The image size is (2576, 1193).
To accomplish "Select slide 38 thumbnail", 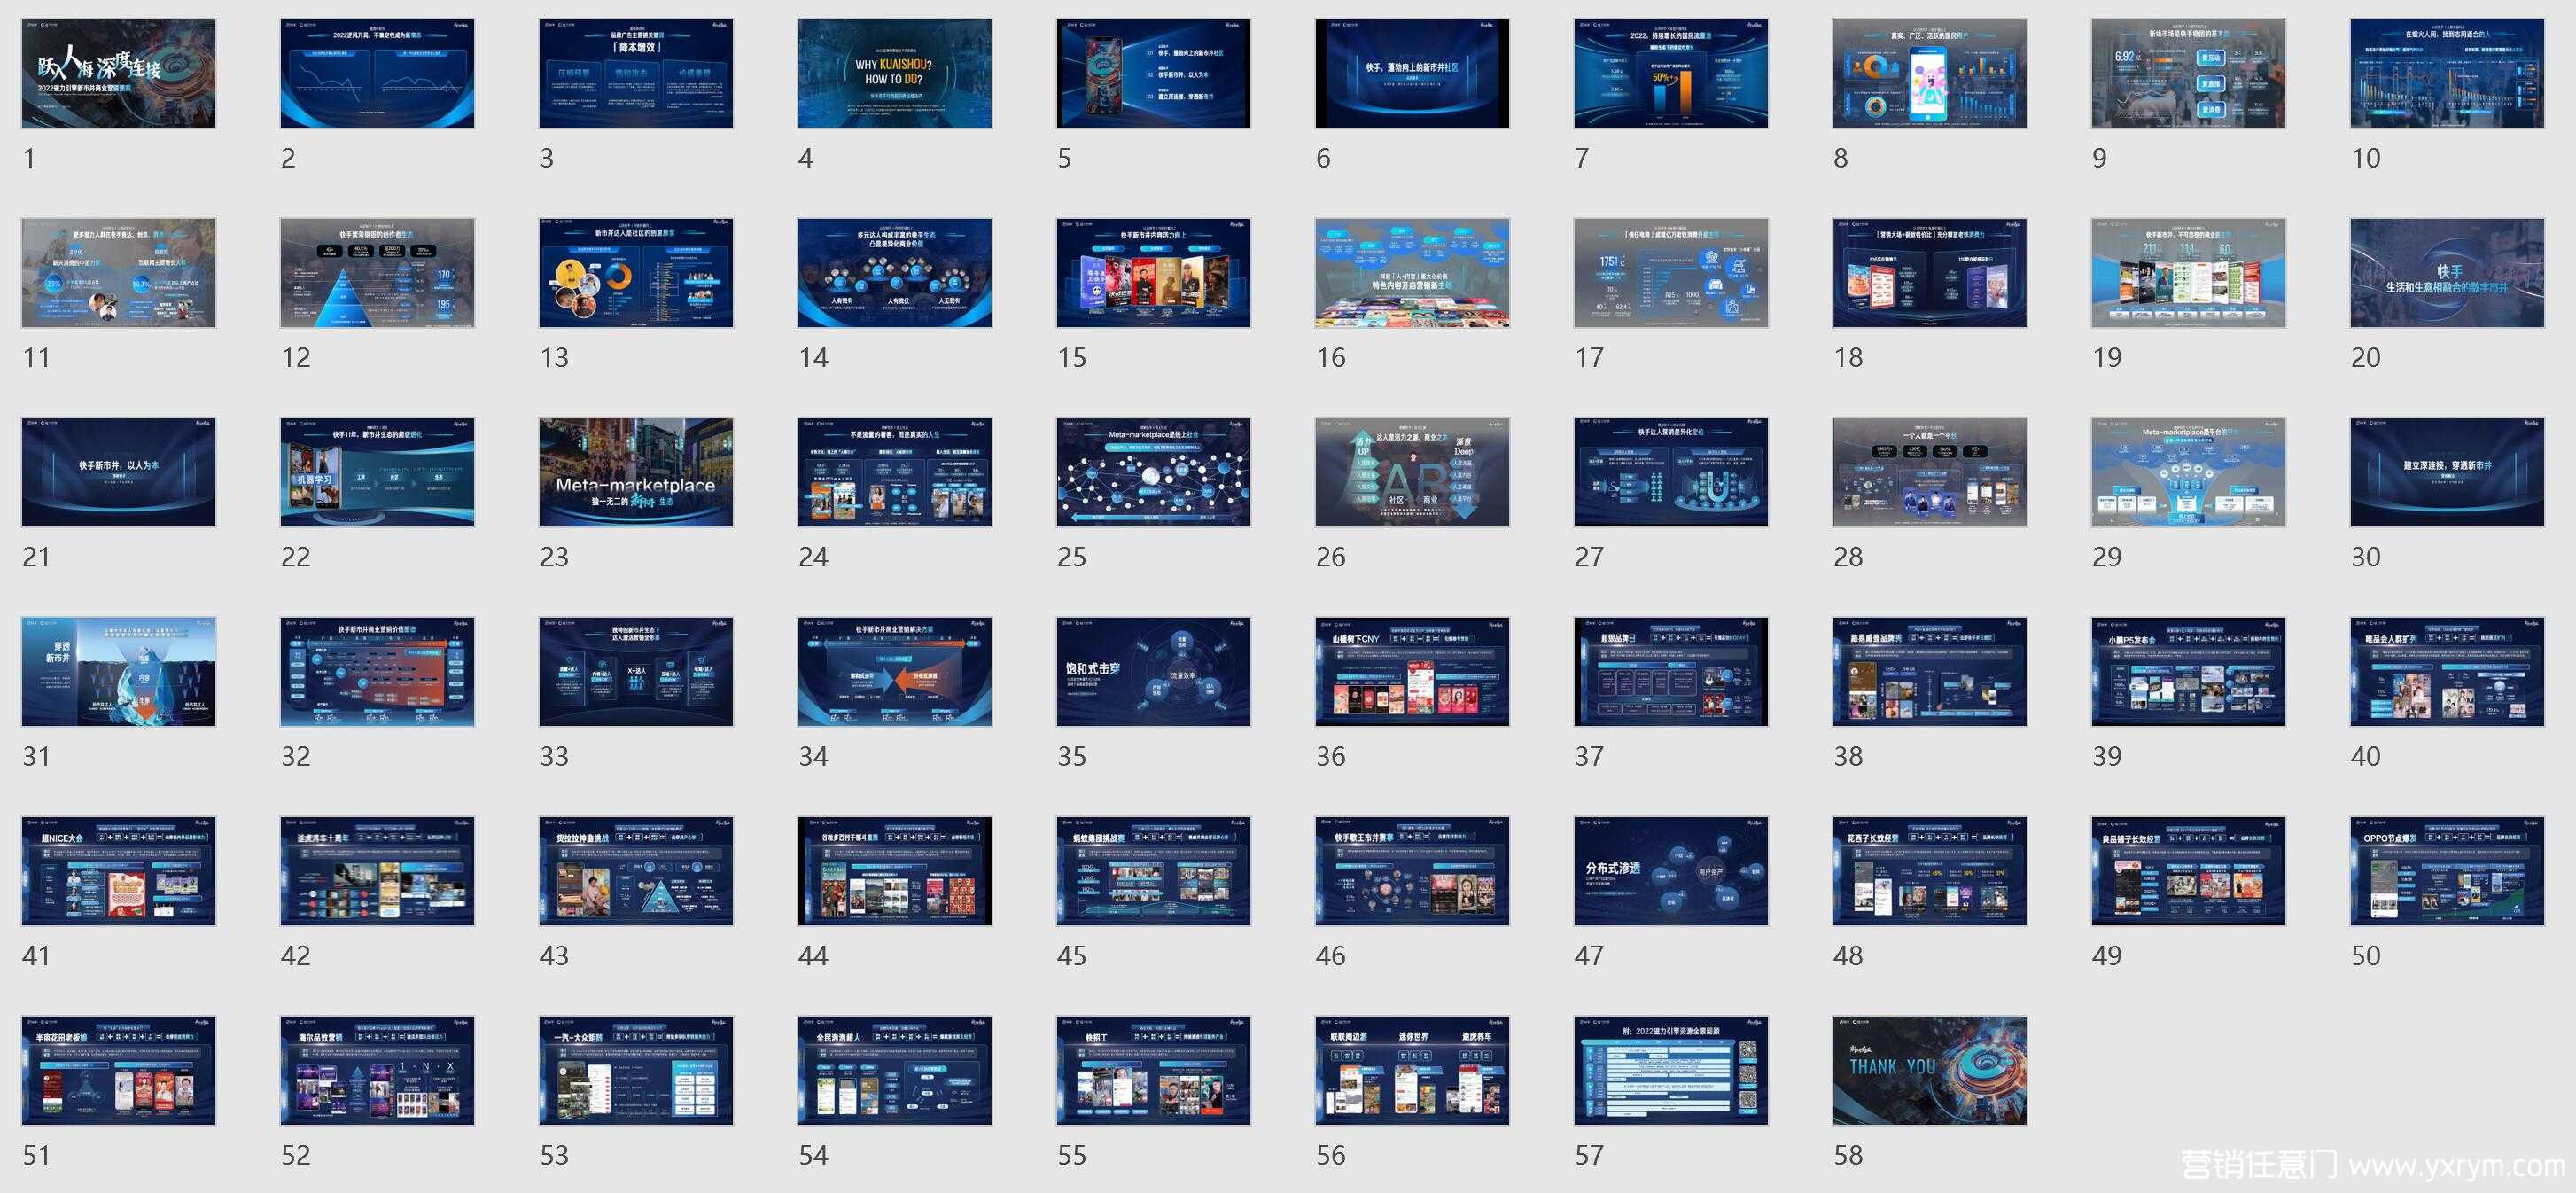I will click(1930, 671).
